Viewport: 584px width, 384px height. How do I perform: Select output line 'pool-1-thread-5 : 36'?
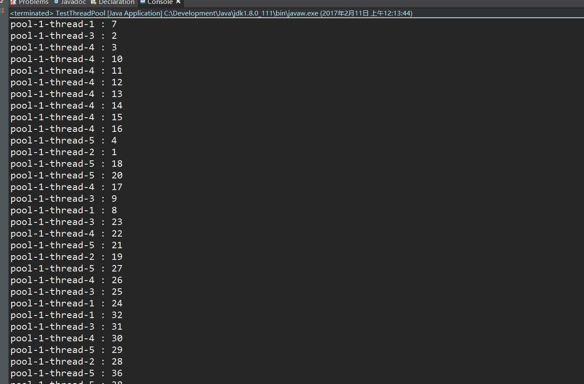67,373
